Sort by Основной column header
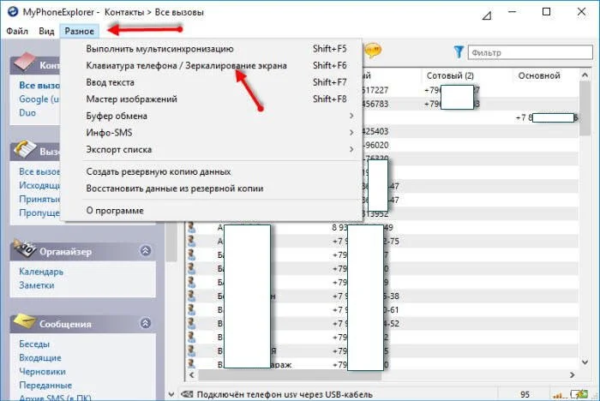Screen dimensions: 600x401 pos(539,75)
